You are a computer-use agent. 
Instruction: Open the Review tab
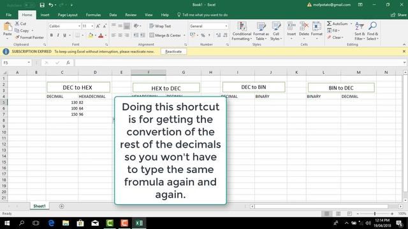coord(131,15)
